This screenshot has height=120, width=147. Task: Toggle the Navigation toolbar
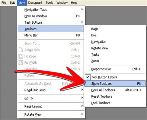pos(115,42)
